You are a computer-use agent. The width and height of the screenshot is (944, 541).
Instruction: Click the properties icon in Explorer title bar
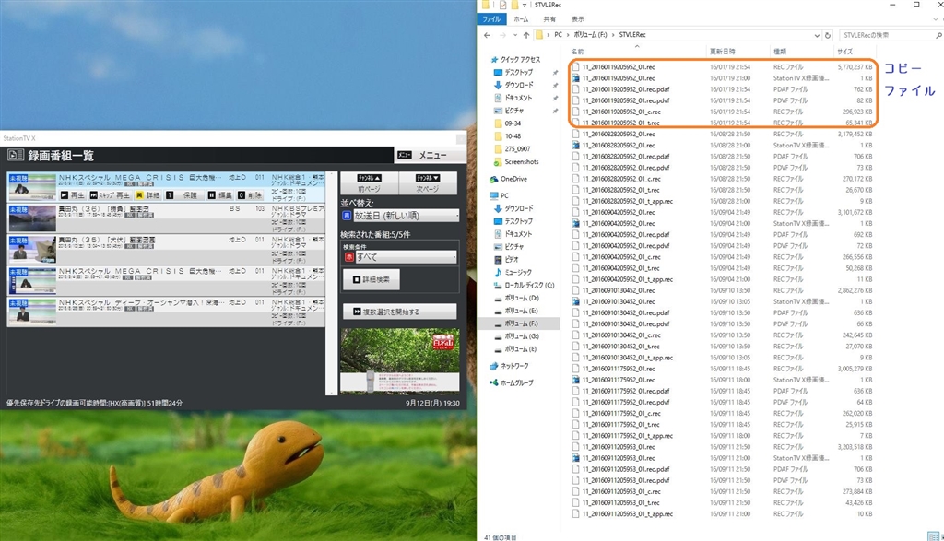tap(502, 5)
